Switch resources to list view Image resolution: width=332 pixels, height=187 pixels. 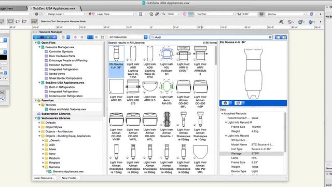pos(96,37)
